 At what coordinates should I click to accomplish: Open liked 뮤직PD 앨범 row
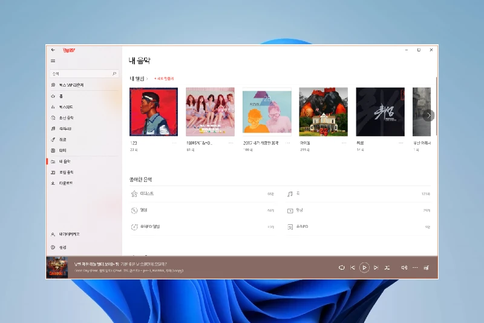pyautogui.click(x=202, y=227)
